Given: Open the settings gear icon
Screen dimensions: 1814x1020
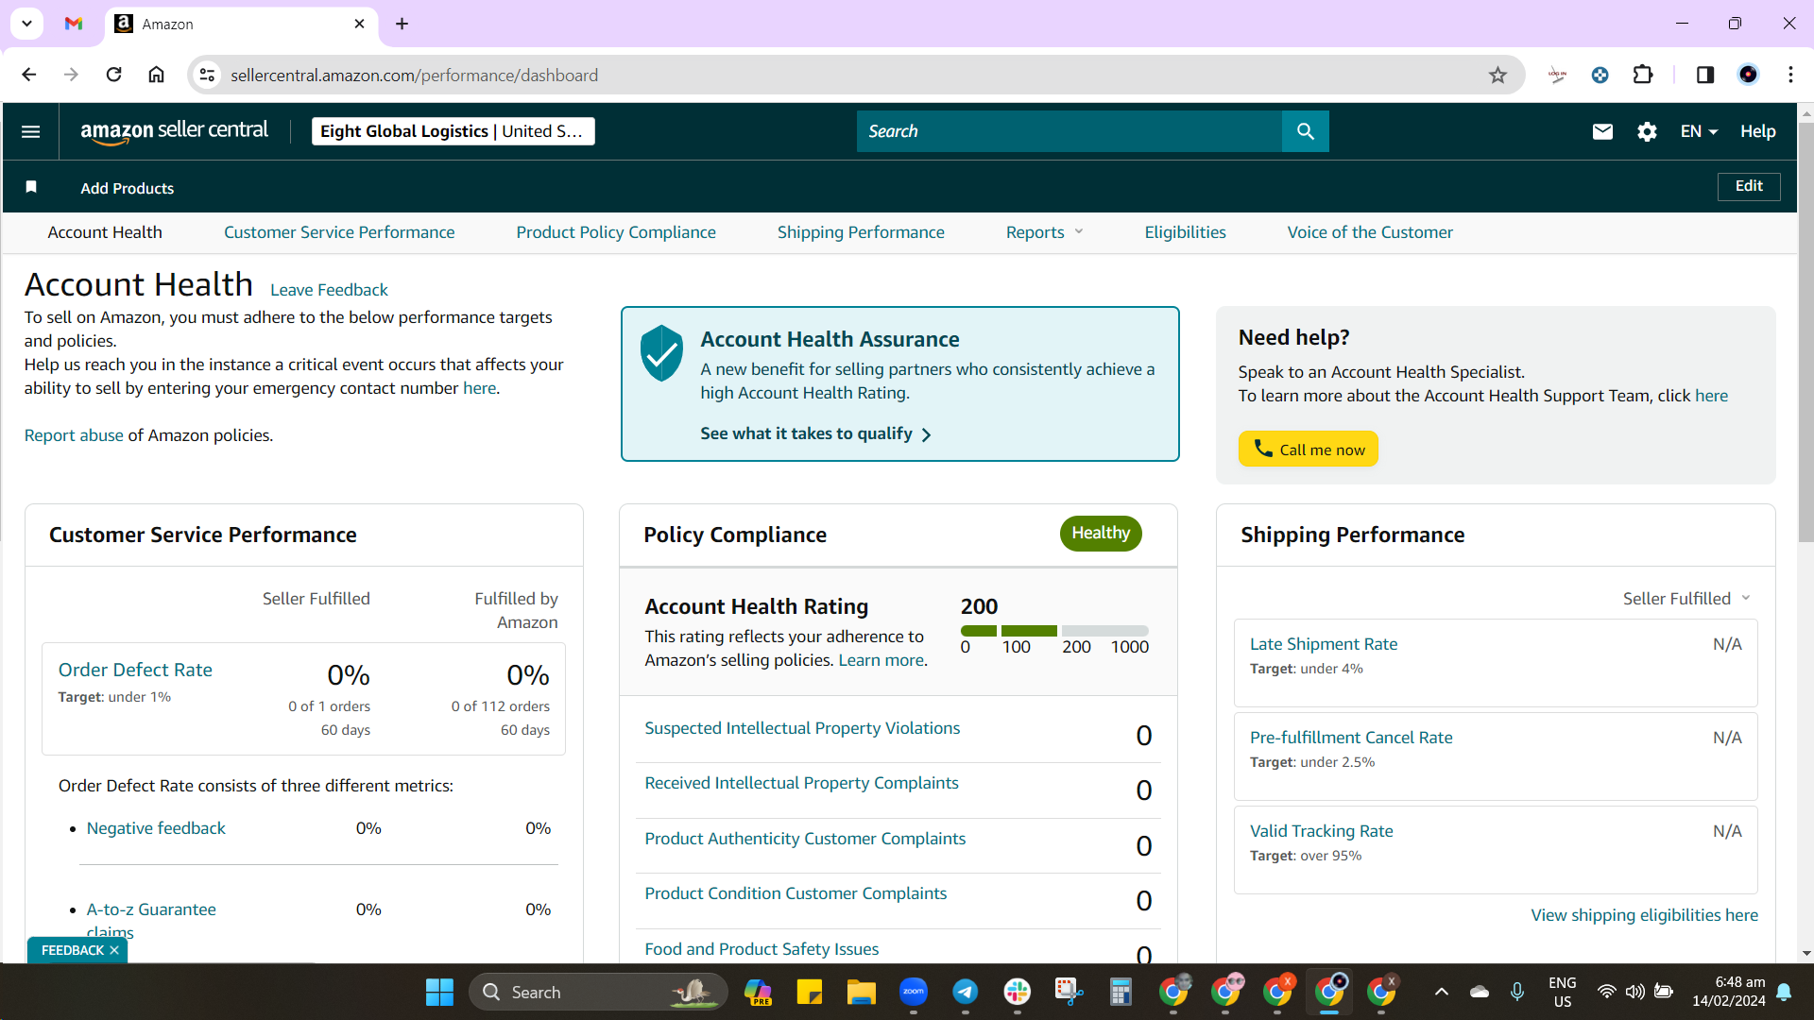Looking at the screenshot, I should [x=1647, y=131].
